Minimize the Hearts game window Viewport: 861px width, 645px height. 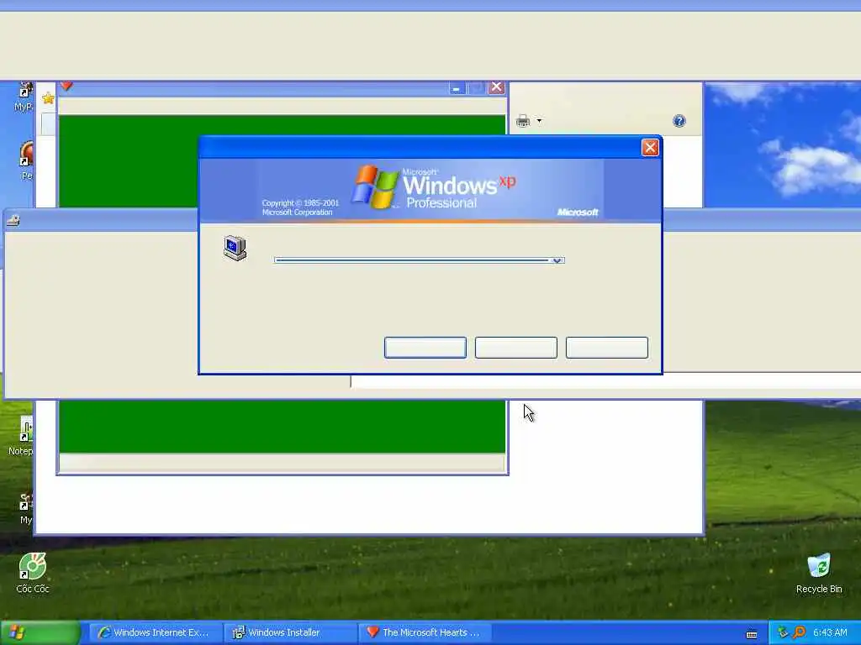(x=457, y=87)
